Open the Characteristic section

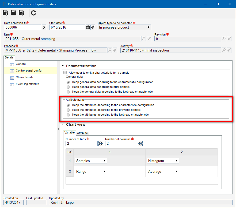coord(25,77)
